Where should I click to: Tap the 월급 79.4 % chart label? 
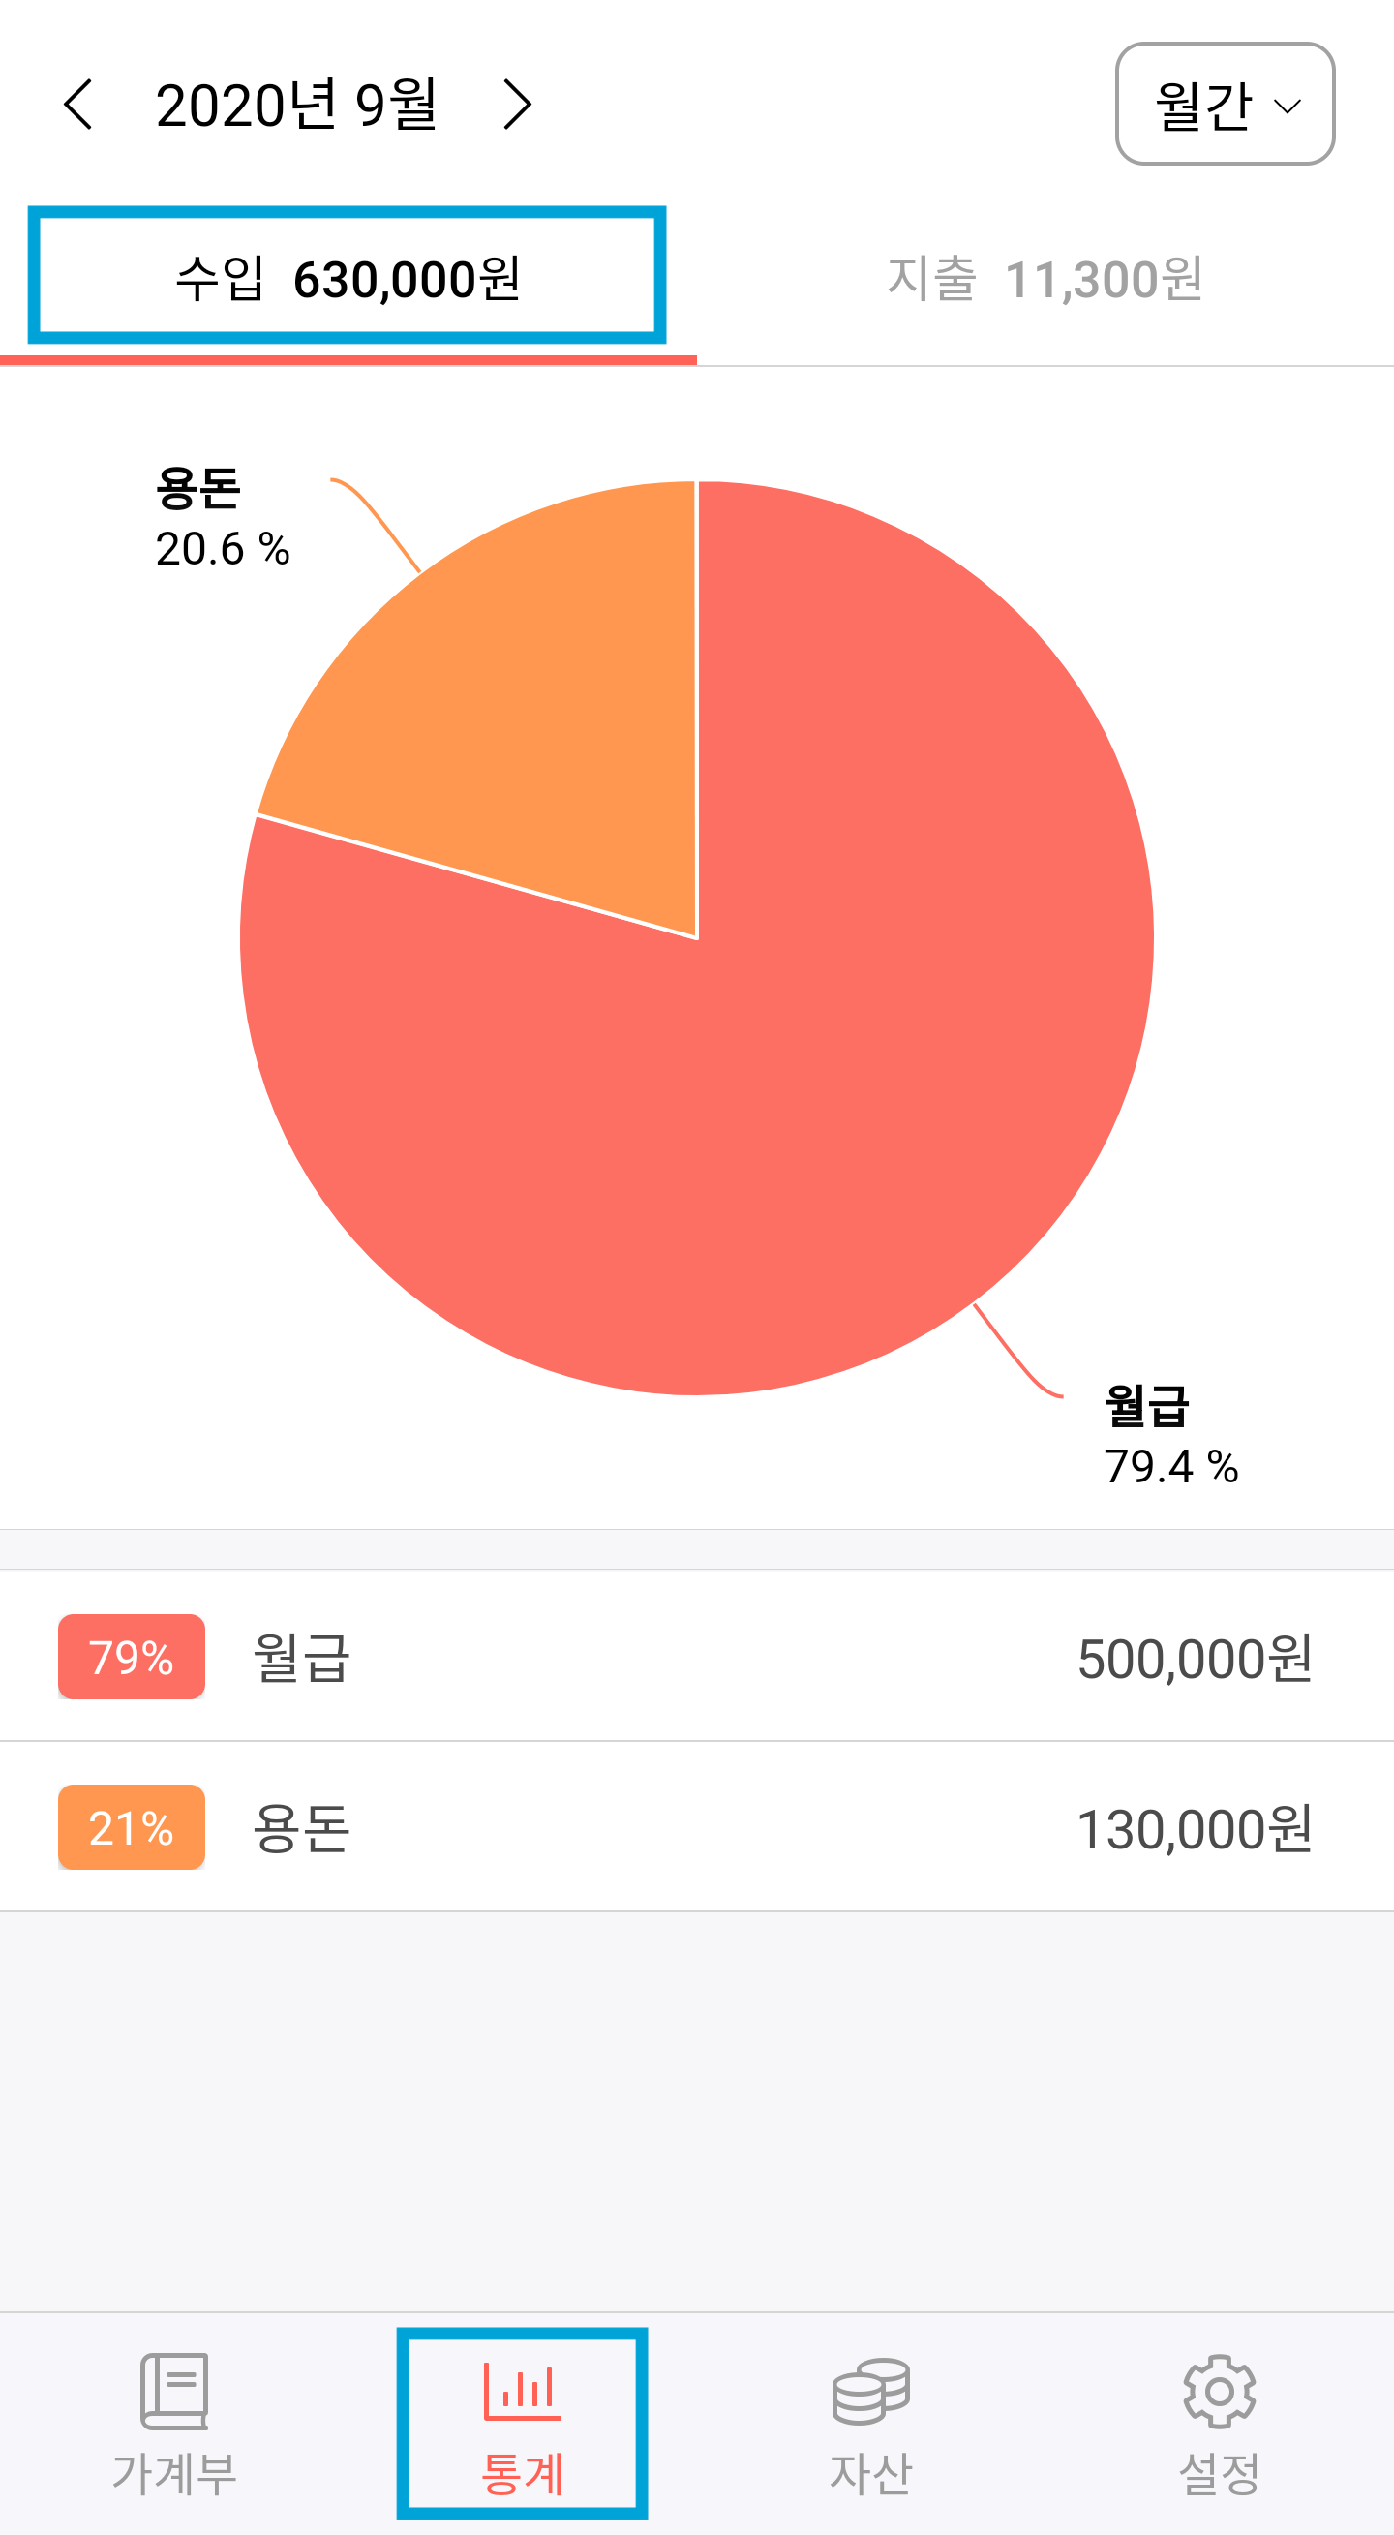pyautogui.click(x=1170, y=1435)
